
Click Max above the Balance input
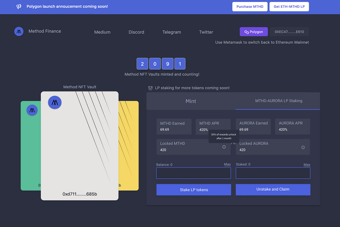pyautogui.click(x=227, y=164)
